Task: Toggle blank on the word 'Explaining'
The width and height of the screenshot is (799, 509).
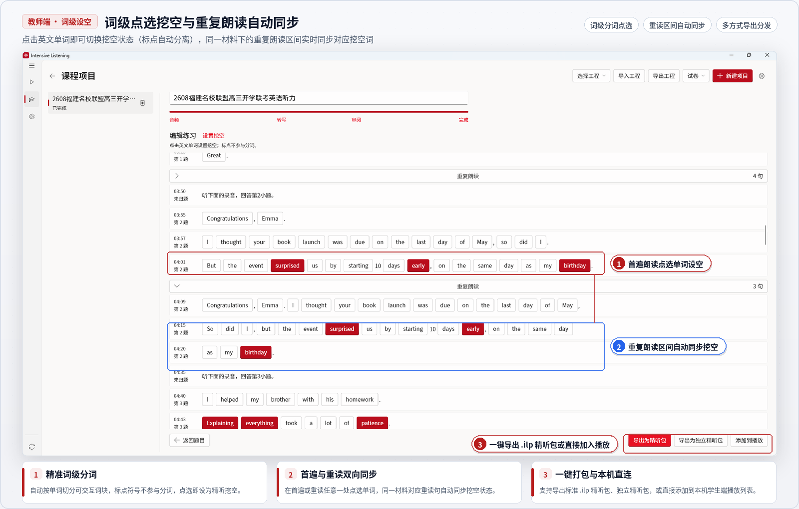Action: pyautogui.click(x=220, y=423)
